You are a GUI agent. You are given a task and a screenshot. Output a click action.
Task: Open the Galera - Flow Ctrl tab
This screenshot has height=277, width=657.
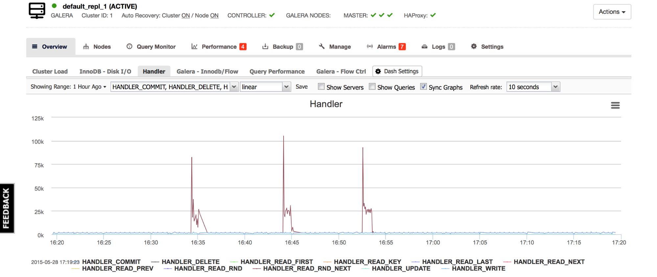pyautogui.click(x=341, y=71)
